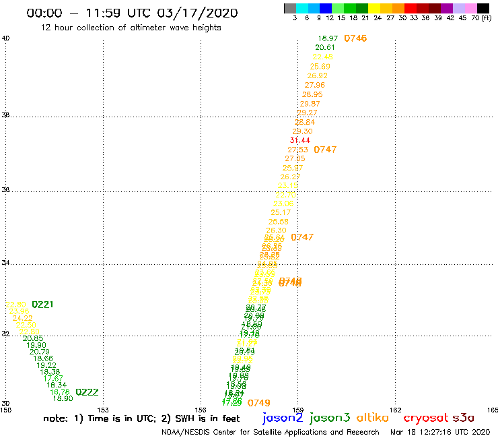Click the light green value 17.67

pos(53,379)
